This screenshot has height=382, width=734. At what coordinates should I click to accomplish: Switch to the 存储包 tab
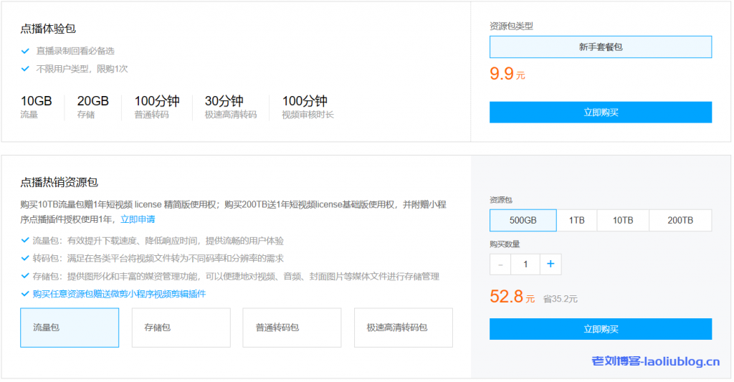(181, 328)
